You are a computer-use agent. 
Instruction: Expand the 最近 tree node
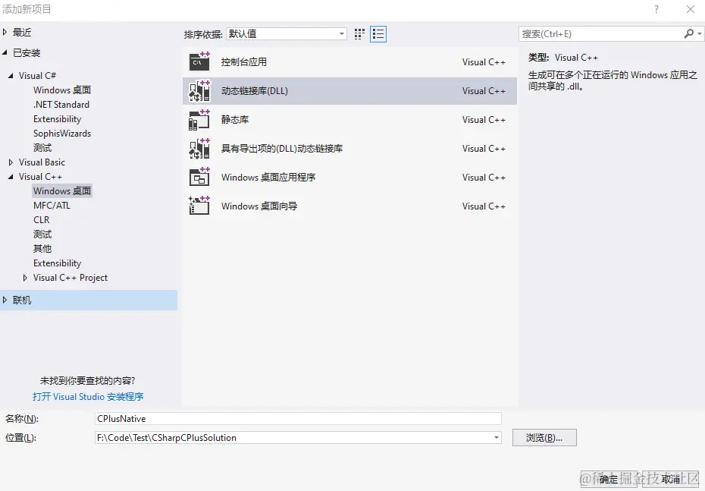pos(5,32)
